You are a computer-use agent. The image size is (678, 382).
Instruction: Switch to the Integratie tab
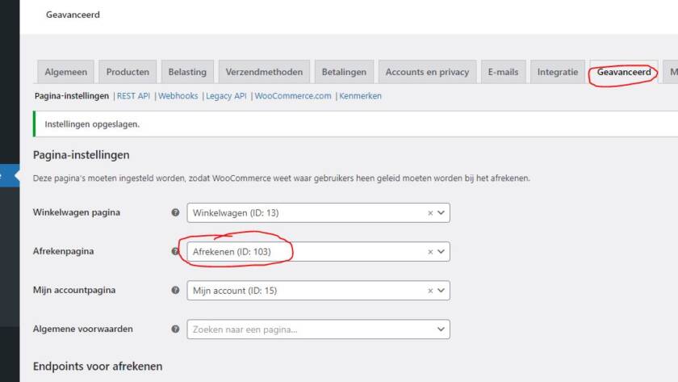pos(558,72)
